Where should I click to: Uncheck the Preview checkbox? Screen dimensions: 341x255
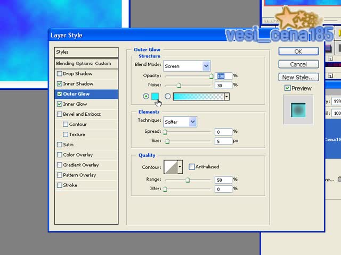(x=288, y=88)
